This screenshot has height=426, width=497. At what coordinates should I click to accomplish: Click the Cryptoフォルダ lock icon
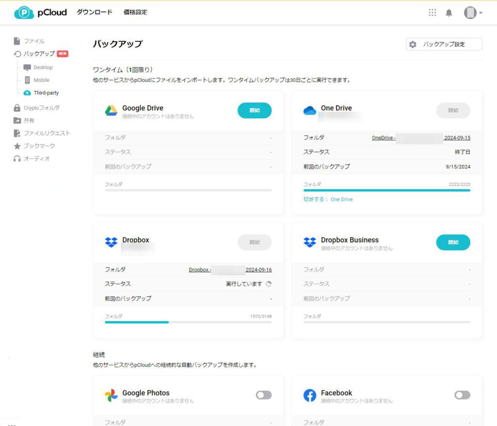17,108
